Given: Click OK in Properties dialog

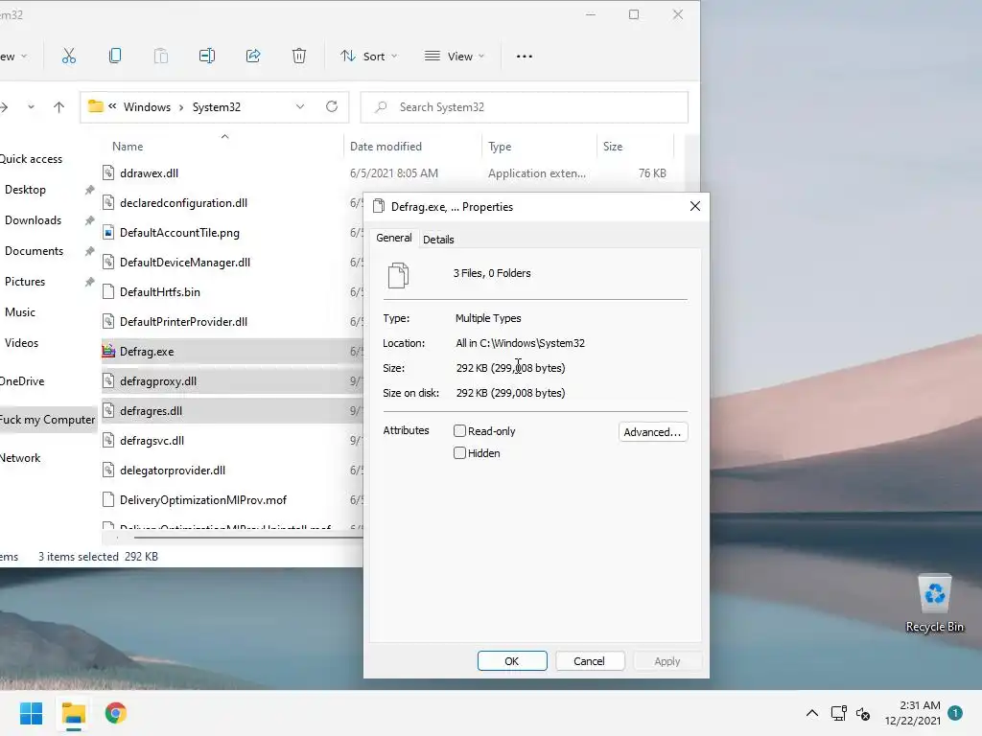Looking at the screenshot, I should (512, 661).
